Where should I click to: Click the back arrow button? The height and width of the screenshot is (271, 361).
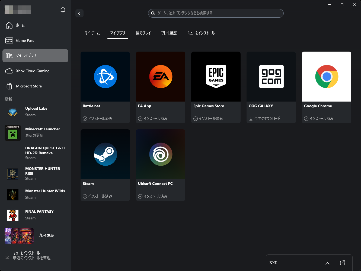79,13
